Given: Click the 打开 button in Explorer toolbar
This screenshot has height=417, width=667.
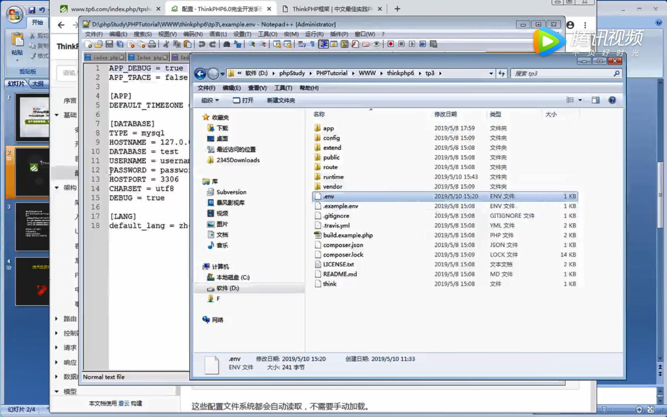Looking at the screenshot, I should tap(243, 100).
